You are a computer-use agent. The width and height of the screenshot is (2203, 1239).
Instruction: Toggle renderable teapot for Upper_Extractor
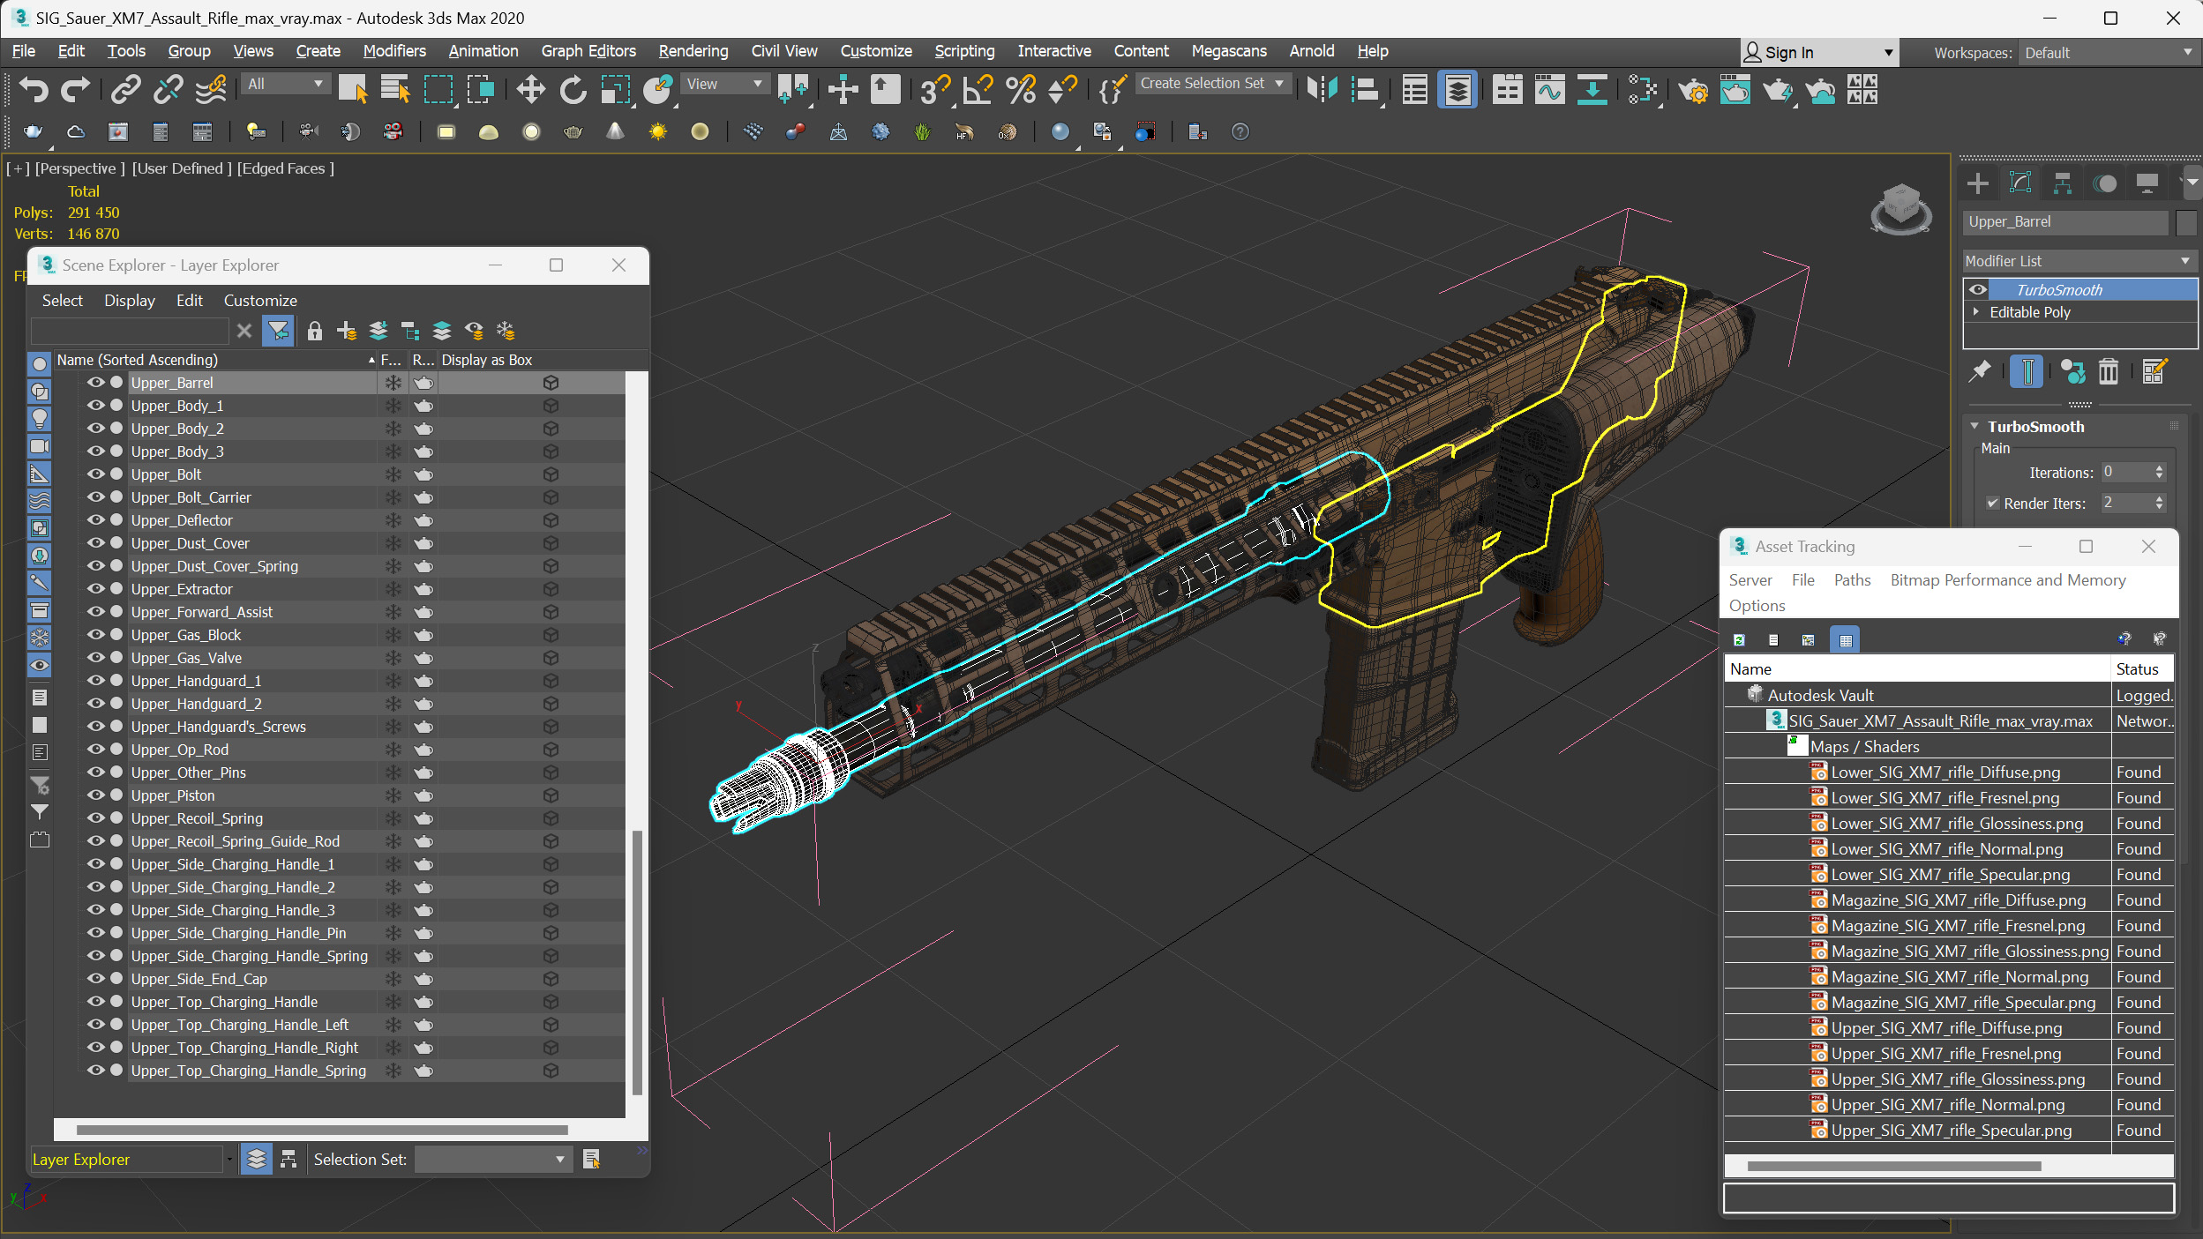tap(423, 588)
